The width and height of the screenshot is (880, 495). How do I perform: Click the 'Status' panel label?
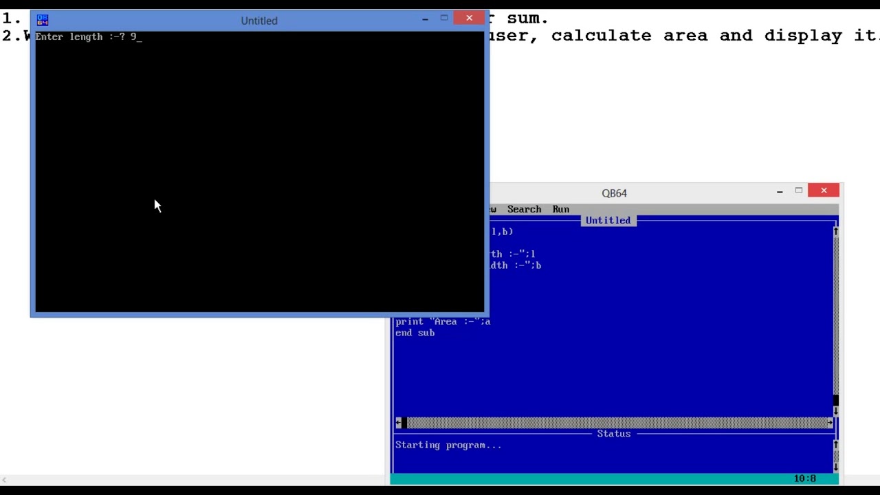[614, 434]
